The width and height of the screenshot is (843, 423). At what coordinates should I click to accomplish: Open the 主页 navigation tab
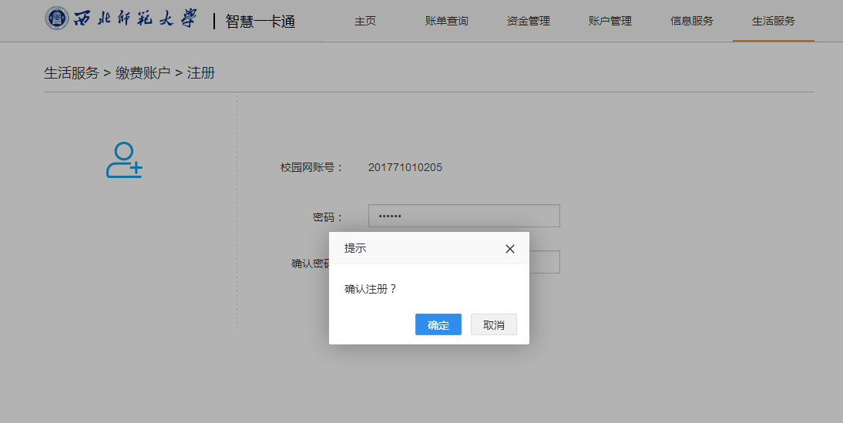coord(365,21)
